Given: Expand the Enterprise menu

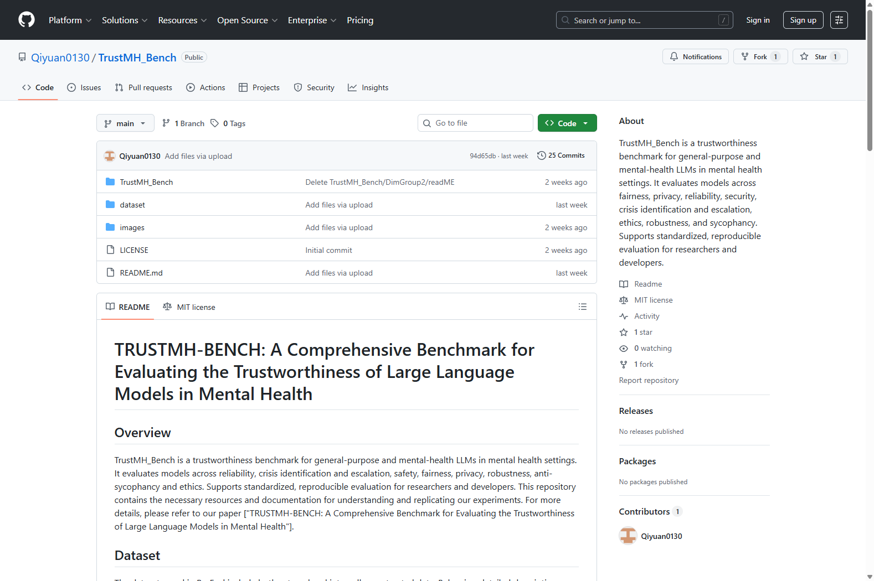Looking at the screenshot, I should tap(312, 20).
